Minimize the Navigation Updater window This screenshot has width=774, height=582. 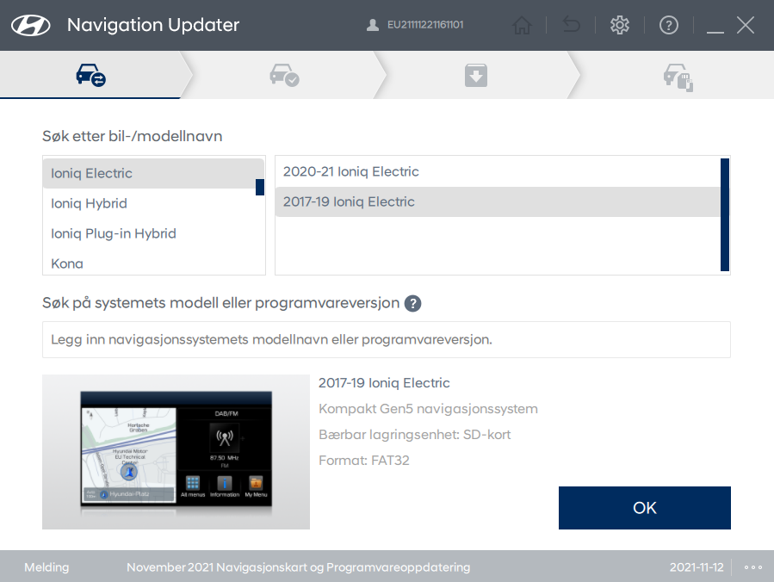click(x=715, y=31)
